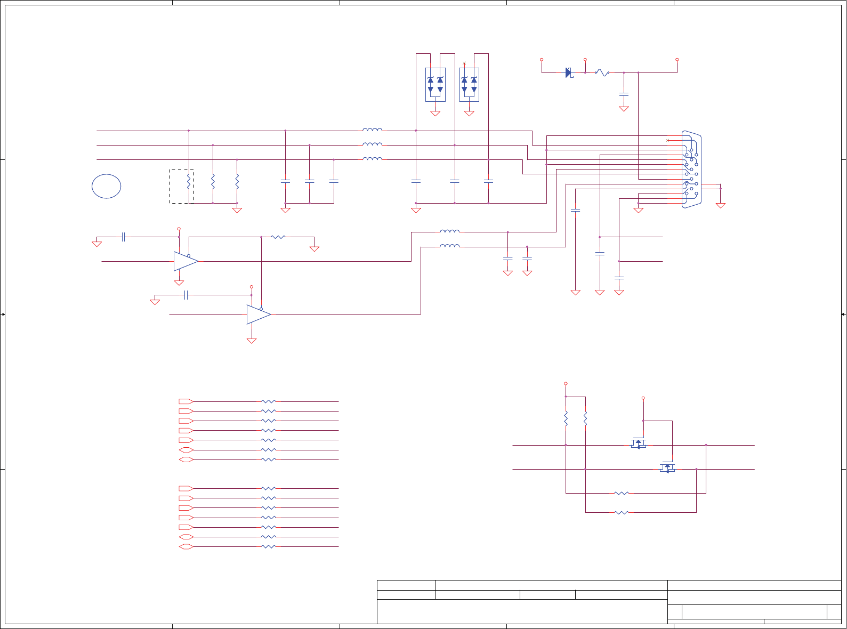Select the Schottky diode symbol on power rail
Viewport: 847px width, 629px height.
[x=569, y=72]
